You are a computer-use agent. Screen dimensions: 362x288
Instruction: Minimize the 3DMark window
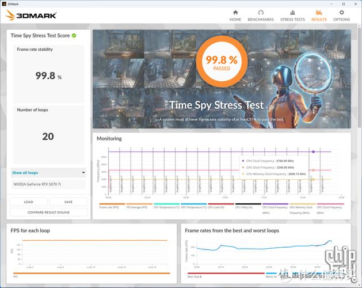(331, 3)
